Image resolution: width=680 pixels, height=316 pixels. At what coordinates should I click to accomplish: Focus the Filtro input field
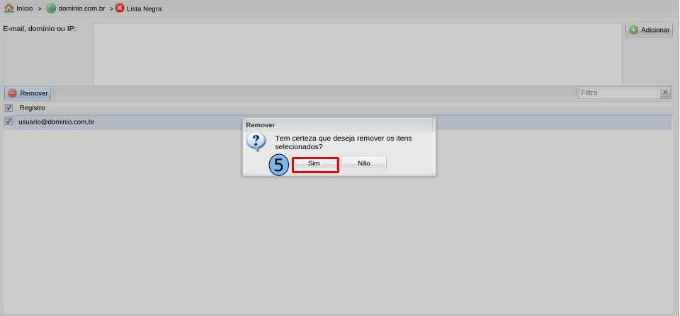pyautogui.click(x=619, y=93)
